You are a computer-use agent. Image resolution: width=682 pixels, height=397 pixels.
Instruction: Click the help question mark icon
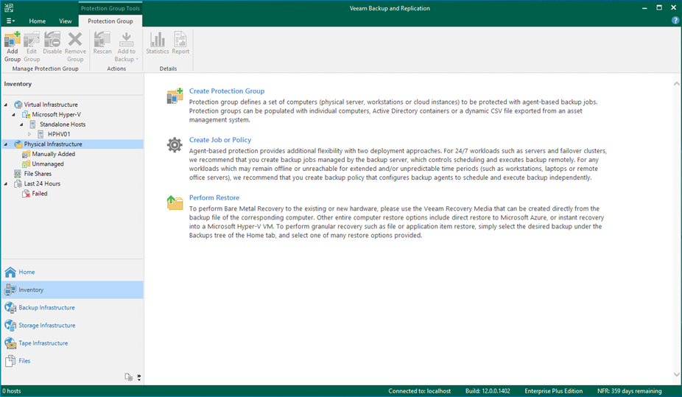coord(675,21)
